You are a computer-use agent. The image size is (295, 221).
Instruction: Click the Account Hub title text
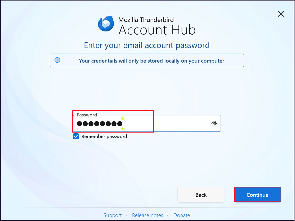[157, 30]
